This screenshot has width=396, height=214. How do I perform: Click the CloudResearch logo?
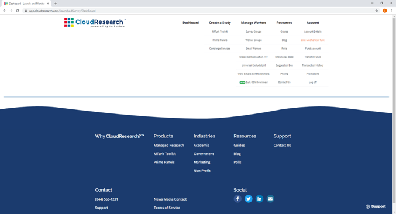click(95, 22)
